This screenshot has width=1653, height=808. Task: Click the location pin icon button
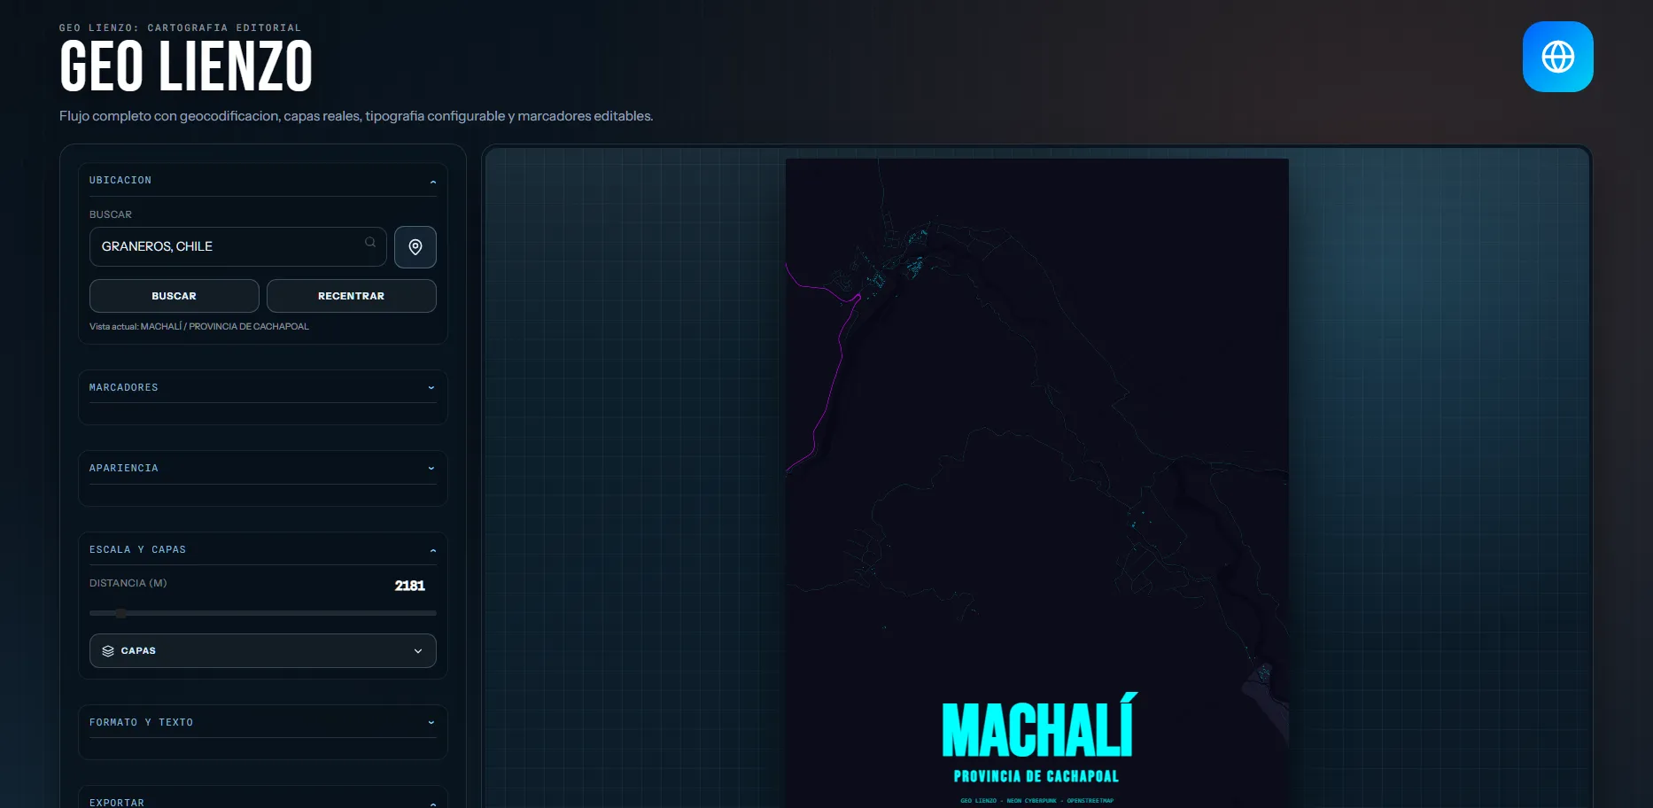[415, 247]
